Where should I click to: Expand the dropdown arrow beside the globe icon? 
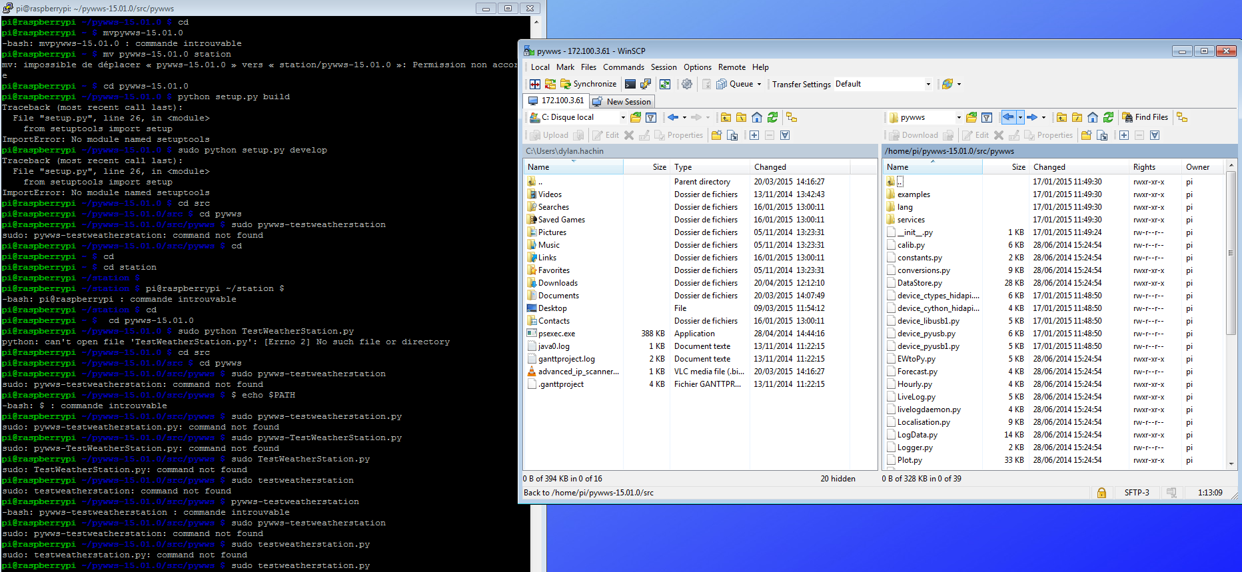[959, 84]
